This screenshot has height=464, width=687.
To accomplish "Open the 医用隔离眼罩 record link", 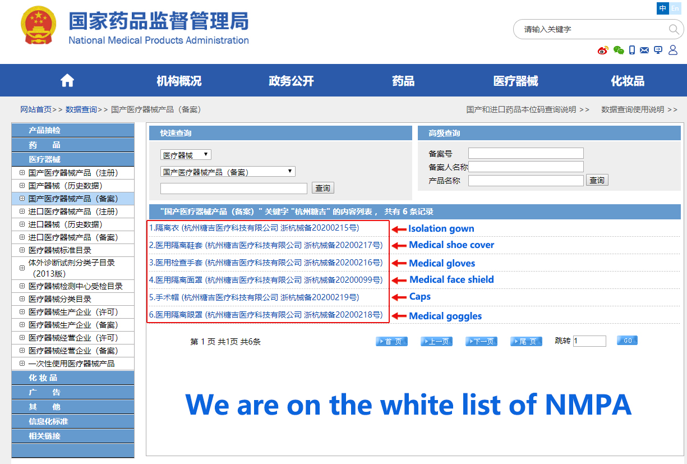I will 266,315.
